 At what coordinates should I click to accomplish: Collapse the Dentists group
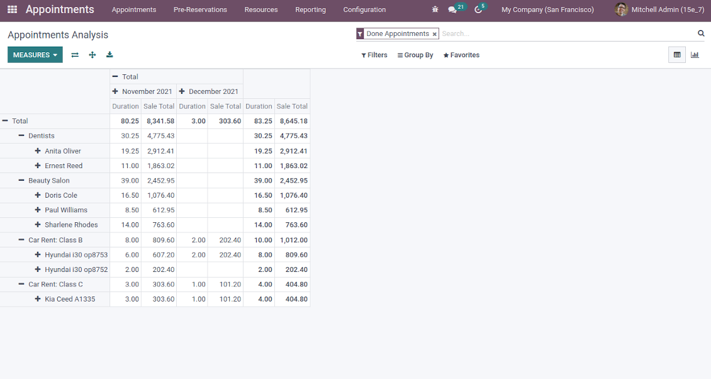tap(21, 136)
